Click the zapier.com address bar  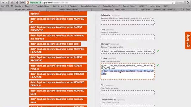[x=100, y=3]
